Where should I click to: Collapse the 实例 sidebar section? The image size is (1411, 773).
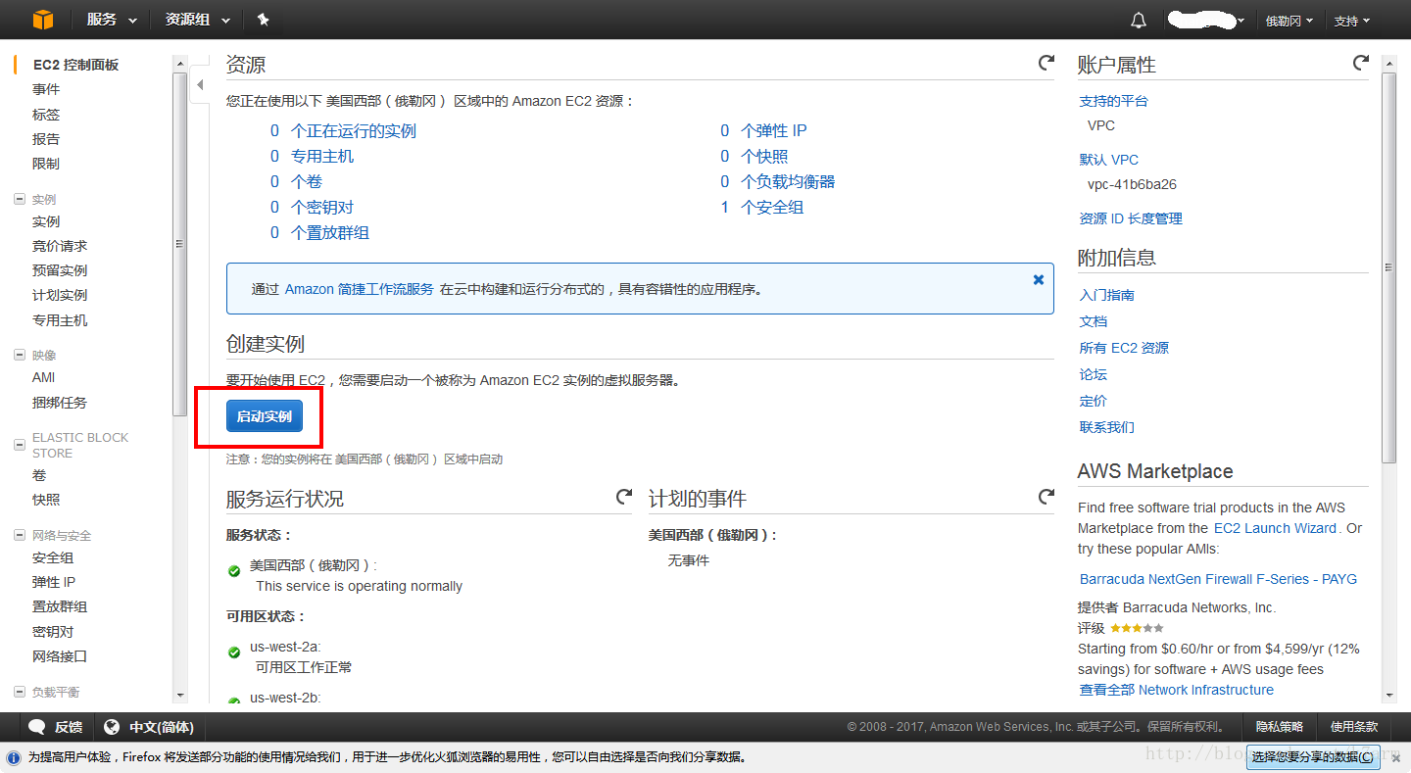20,199
